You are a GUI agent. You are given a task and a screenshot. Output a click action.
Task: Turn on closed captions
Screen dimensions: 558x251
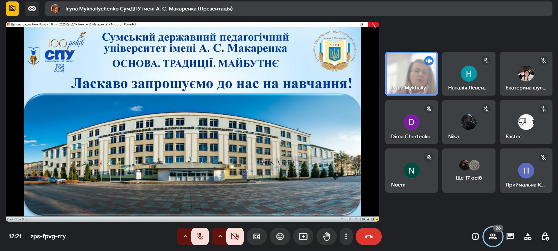point(257,236)
